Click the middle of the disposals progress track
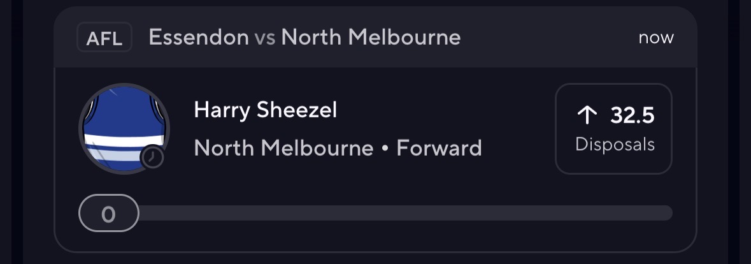This screenshot has width=751, height=264. pyautogui.click(x=405, y=213)
